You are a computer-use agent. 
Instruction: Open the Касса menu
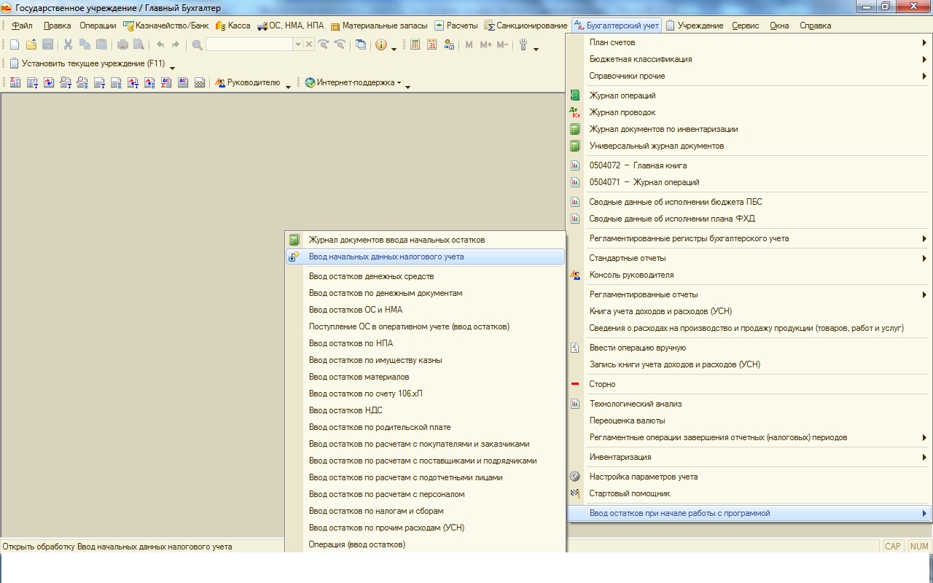pos(233,26)
